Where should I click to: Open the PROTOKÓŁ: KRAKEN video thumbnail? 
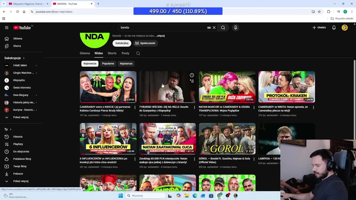pyautogui.click(x=287, y=87)
